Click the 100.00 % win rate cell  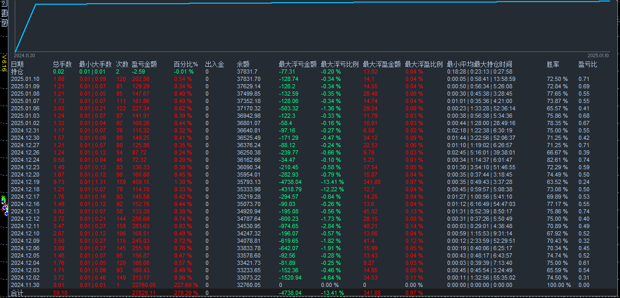pos(559,285)
